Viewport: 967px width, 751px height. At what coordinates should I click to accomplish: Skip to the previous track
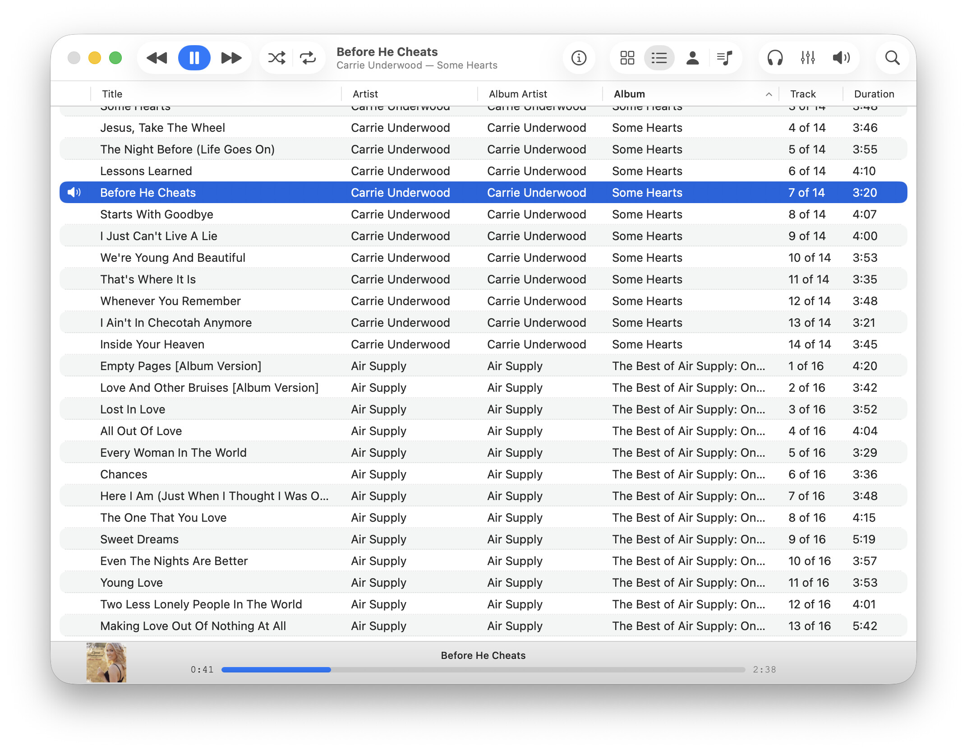pos(157,58)
